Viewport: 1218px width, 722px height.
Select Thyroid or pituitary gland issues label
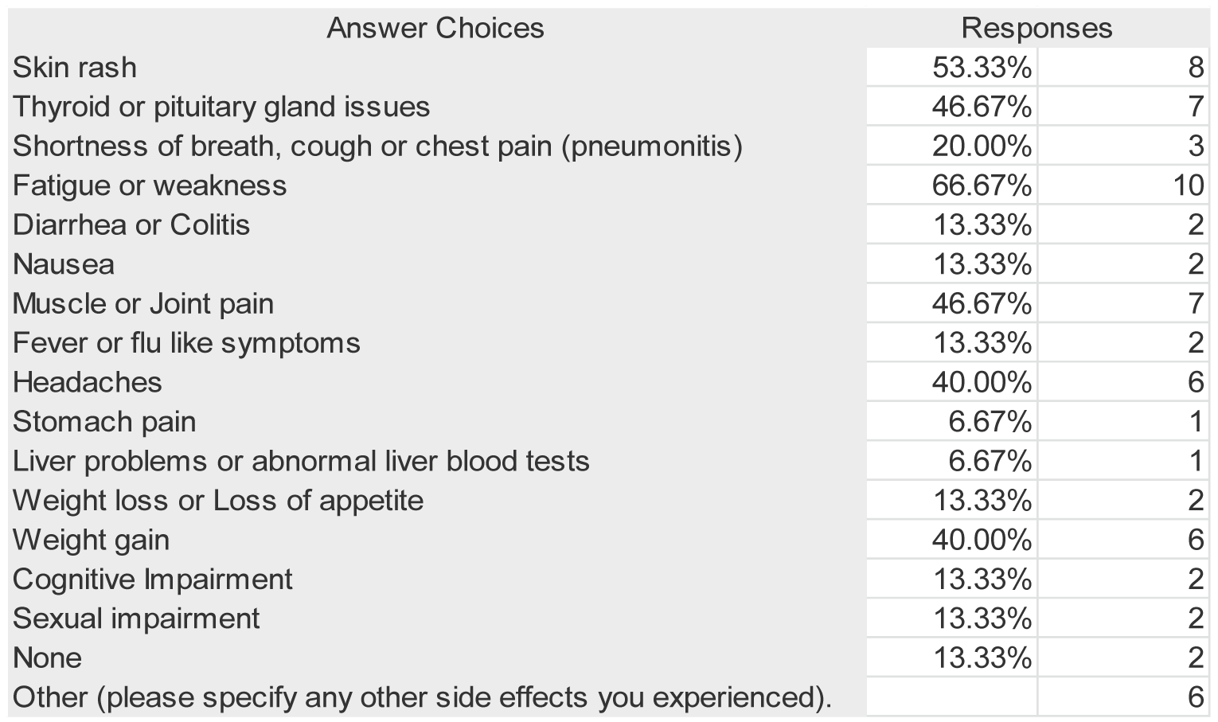221,107
